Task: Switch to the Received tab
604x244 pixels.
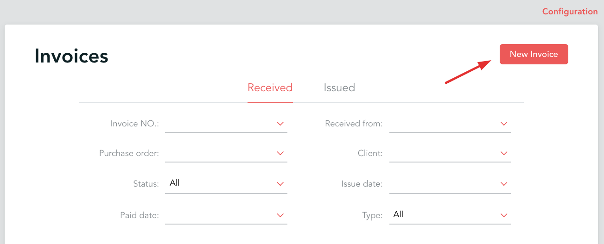Action: click(270, 88)
